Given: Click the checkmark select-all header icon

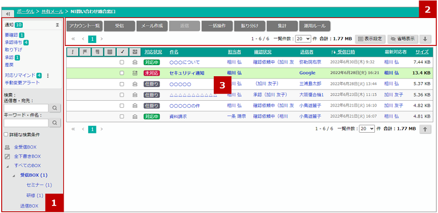Looking at the screenshot, I should 122,52.
